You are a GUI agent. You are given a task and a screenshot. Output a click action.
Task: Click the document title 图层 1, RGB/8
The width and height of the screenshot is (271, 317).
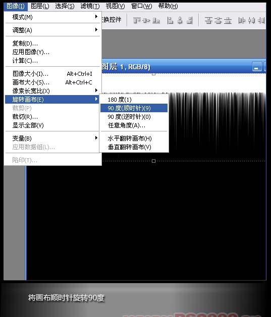coord(126,67)
